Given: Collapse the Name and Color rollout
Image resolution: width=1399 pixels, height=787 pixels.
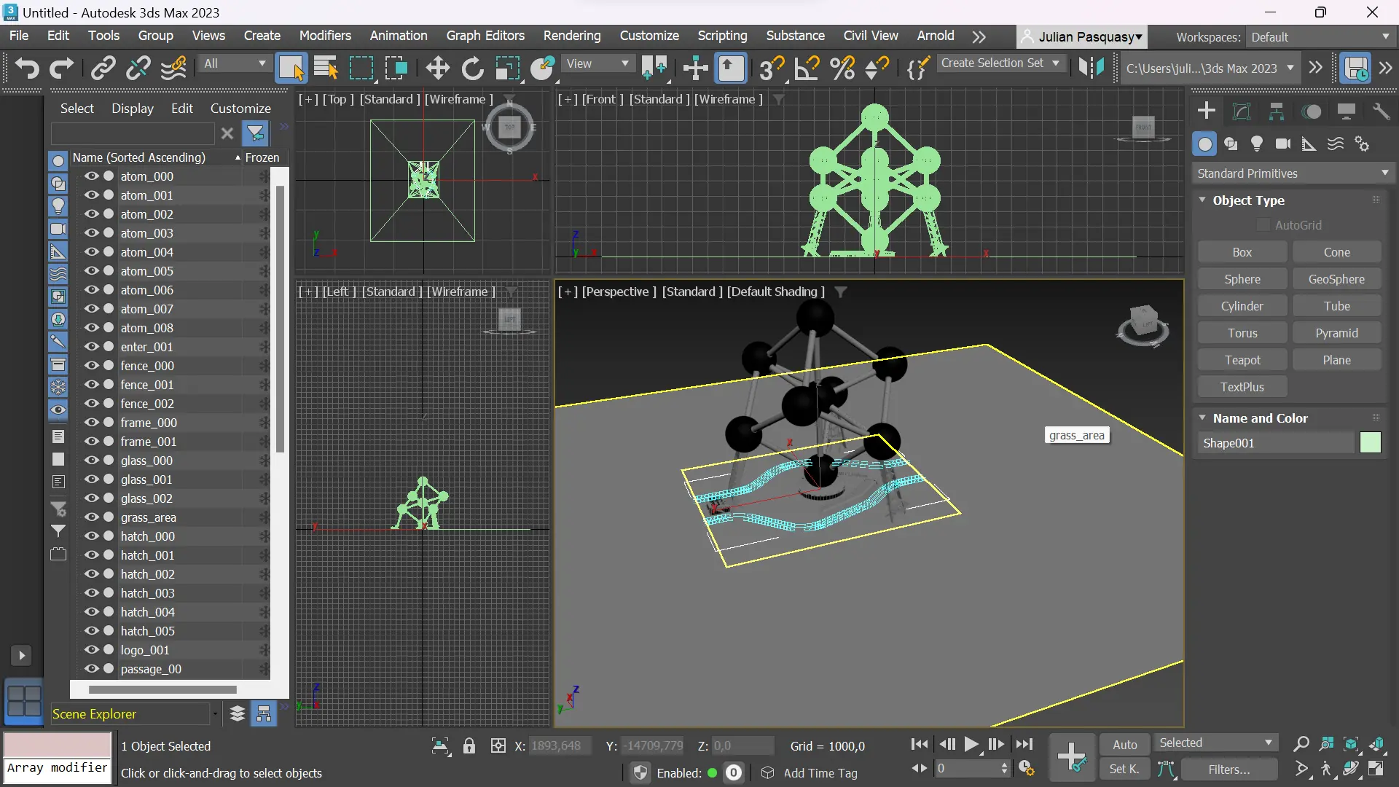Looking at the screenshot, I should click(1202, 418).
